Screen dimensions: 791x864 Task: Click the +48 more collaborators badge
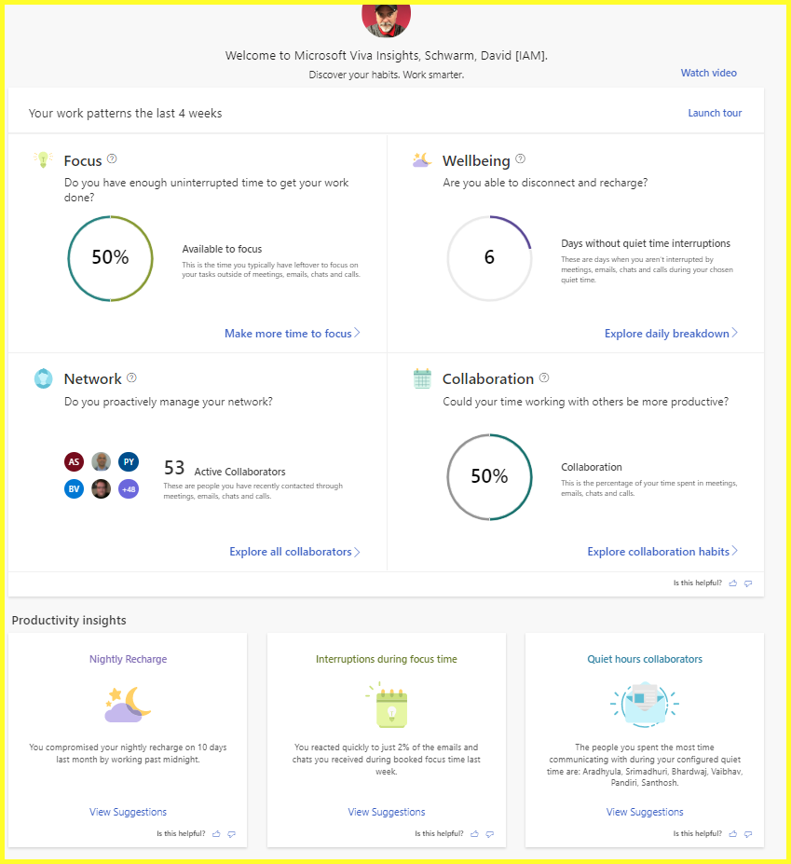pos(129,488)
